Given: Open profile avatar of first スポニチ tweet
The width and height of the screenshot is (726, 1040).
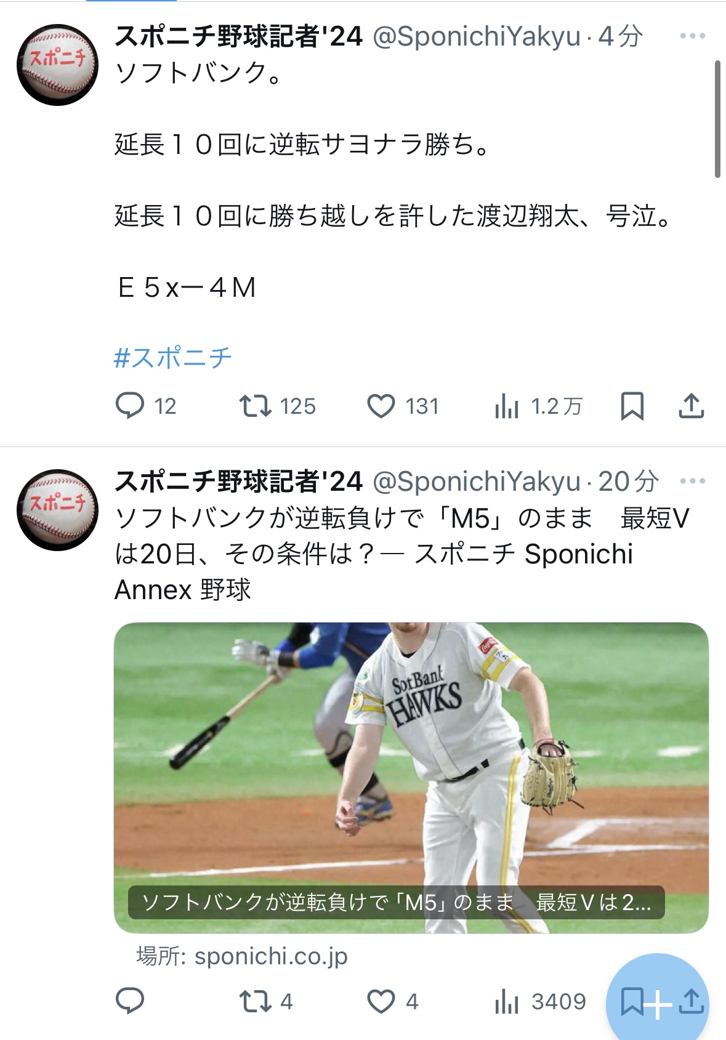Looking at the screenshot, I should [x=57, y=65].
